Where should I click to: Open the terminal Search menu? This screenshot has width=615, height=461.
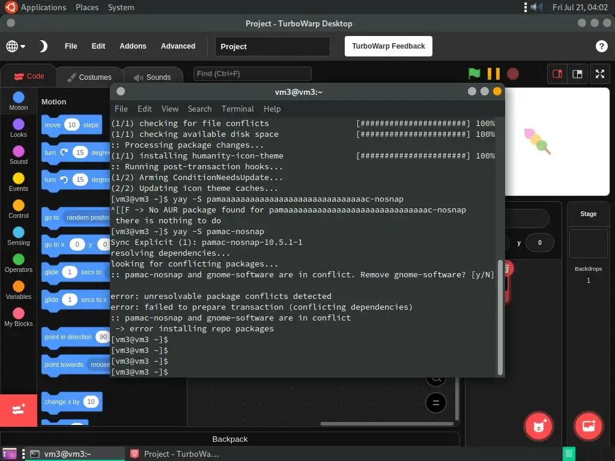[x=199, y=109]
